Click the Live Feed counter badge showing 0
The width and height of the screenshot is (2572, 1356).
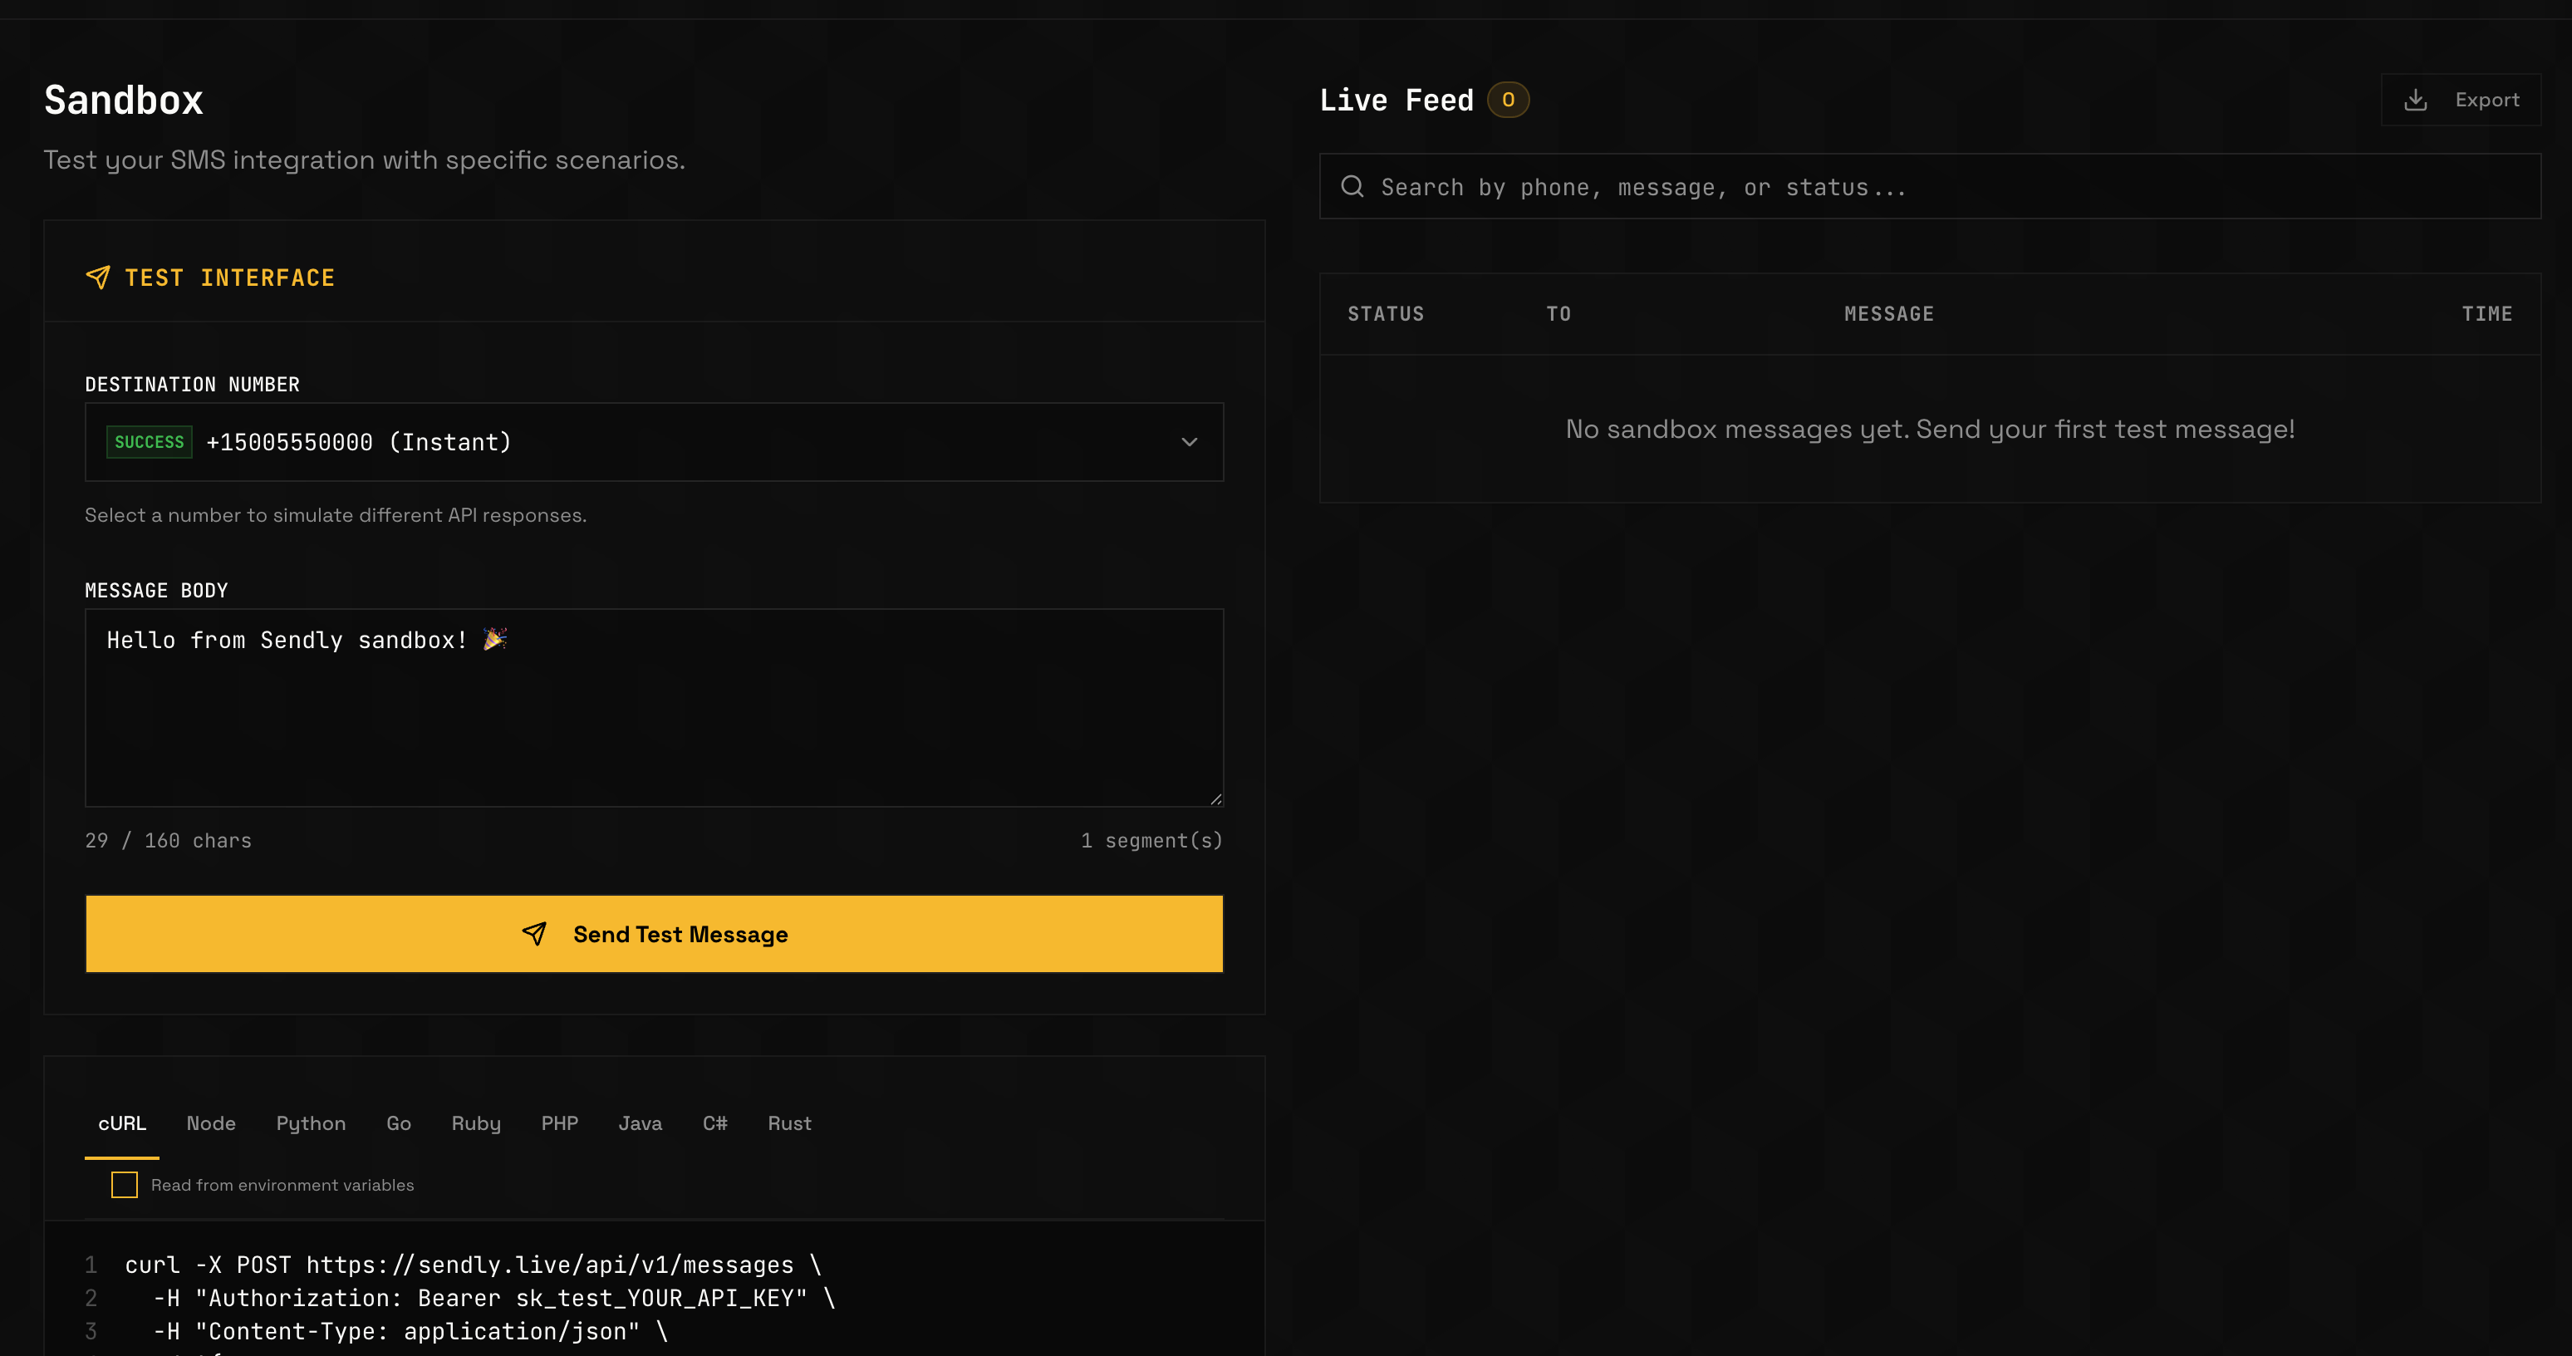coord(1509,99)
